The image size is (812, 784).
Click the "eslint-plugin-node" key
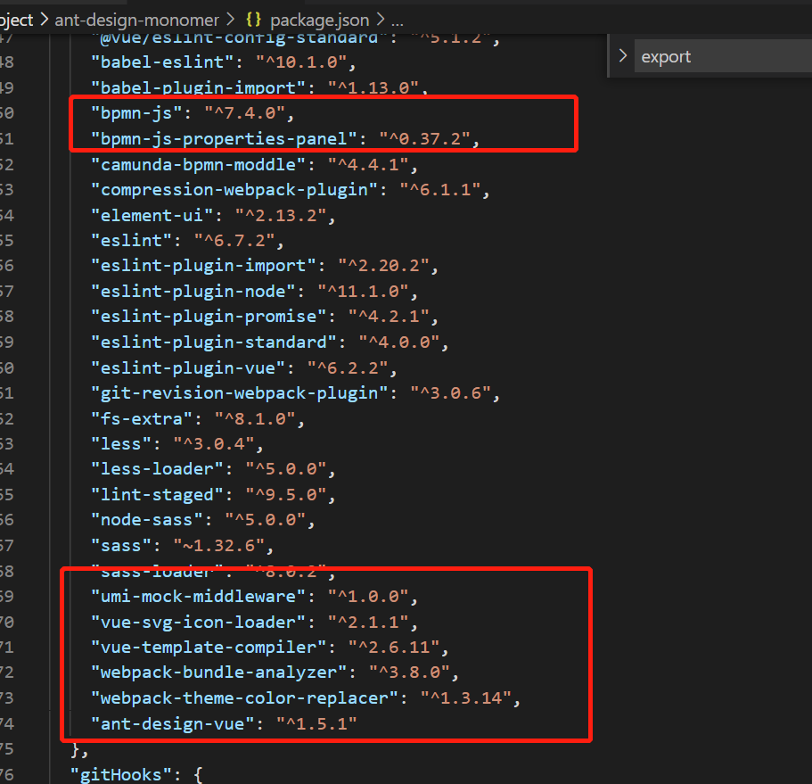[x=193, y=292]
